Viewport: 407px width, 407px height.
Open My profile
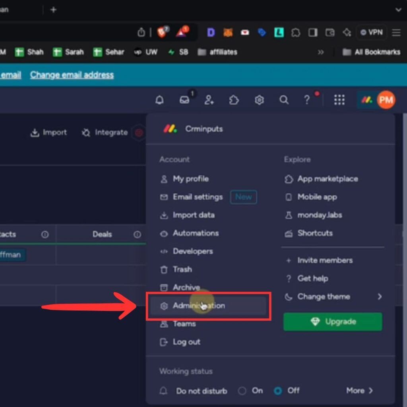[x=184, y=179]
